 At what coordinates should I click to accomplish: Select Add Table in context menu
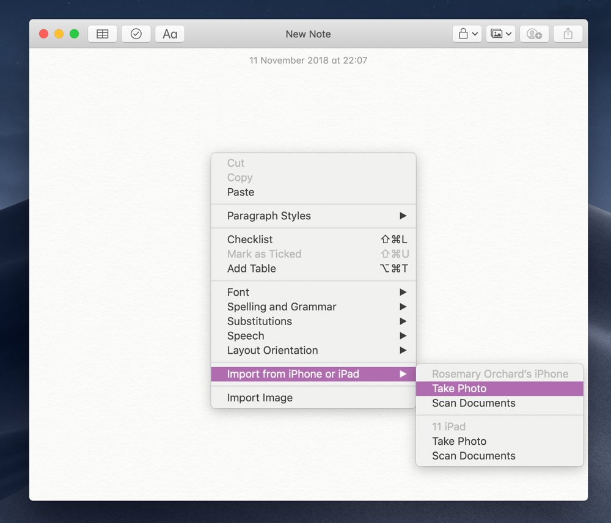click(x=313, y=268)
